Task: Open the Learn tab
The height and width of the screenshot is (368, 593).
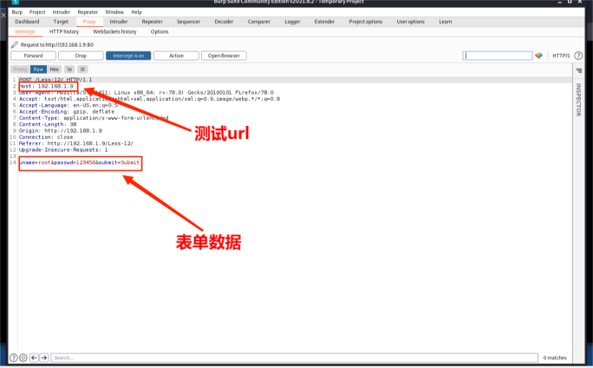Action: (x=446, y=22)
